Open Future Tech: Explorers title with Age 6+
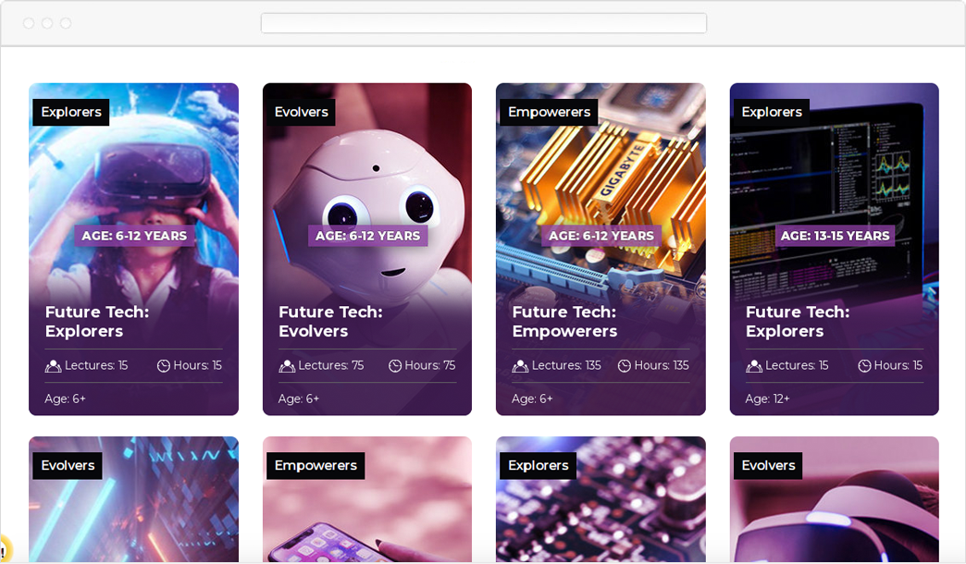 point(97,322)
